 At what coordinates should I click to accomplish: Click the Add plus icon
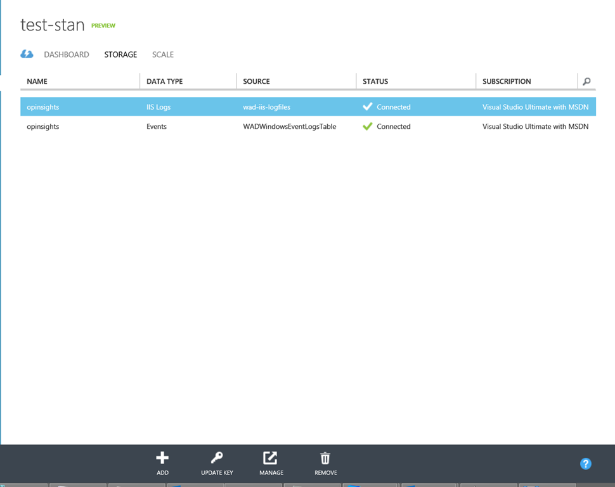pos(162,458)
